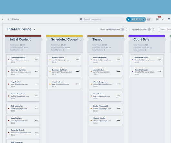Open the Select Saved dropdown

pos(165,29)
